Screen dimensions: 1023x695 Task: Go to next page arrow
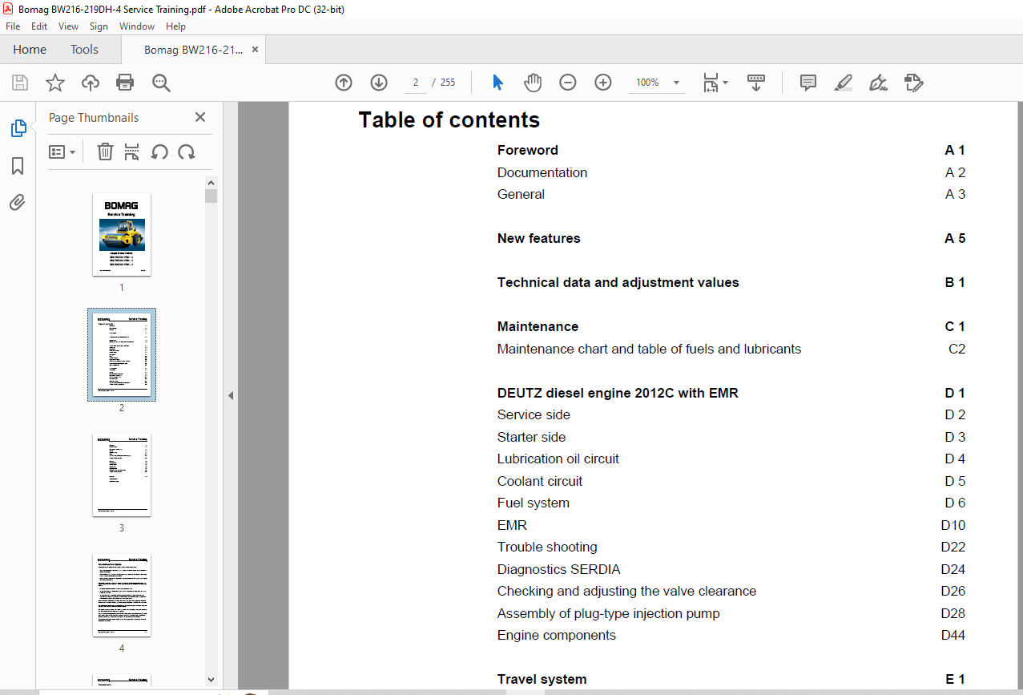379,83
